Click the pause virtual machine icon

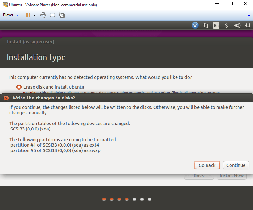click(28, 15)
